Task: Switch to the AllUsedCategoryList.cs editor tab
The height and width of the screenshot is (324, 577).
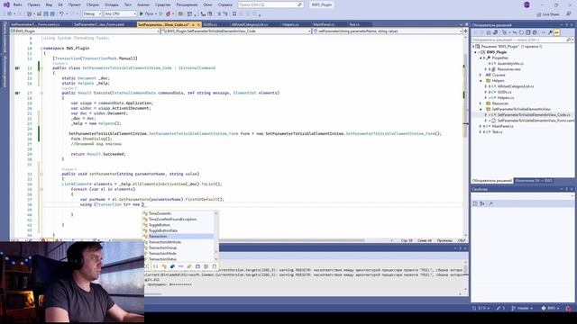Action: click(250, 24)
